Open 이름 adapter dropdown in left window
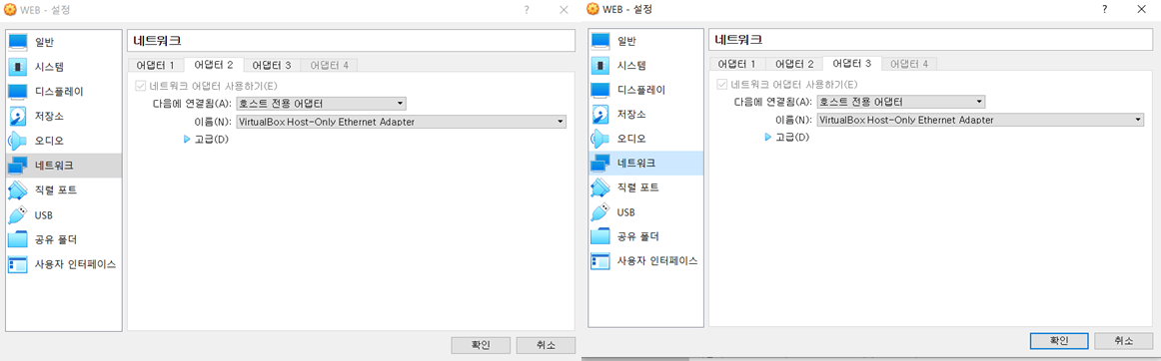The width and height of the screenshot is (1161, 361). (401, 122)
